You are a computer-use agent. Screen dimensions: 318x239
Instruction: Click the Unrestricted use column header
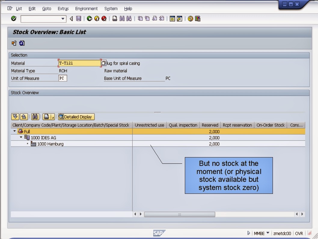click(149, 125)
